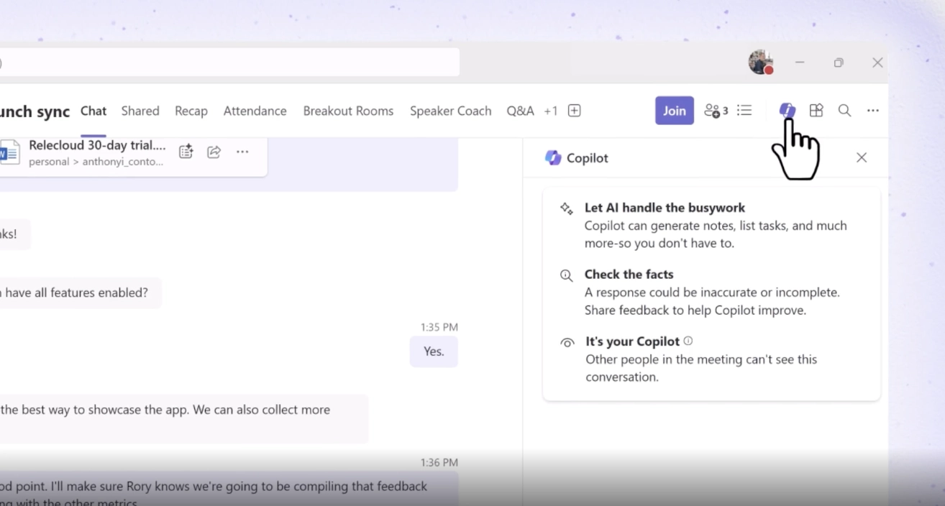Show the participants icon with count 3
Screen dimensions: 945x506
(716, 110)
